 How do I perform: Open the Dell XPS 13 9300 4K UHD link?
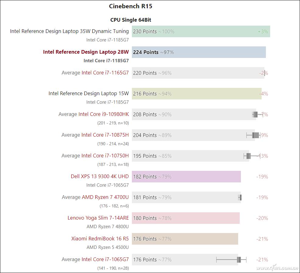click(x=100, y=177)
